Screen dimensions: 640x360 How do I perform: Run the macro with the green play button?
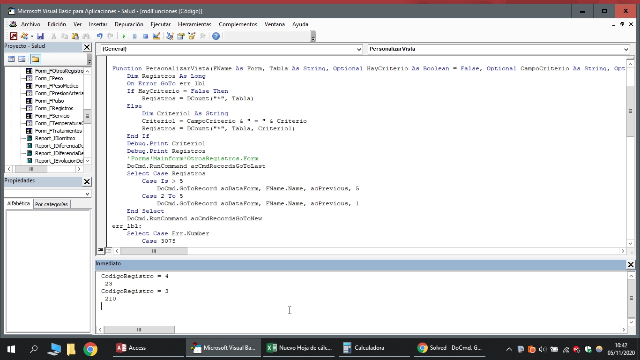tap(124, 36)
